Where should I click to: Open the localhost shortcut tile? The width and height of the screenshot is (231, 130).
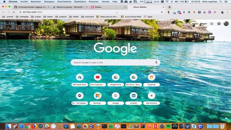click(152, 80)
